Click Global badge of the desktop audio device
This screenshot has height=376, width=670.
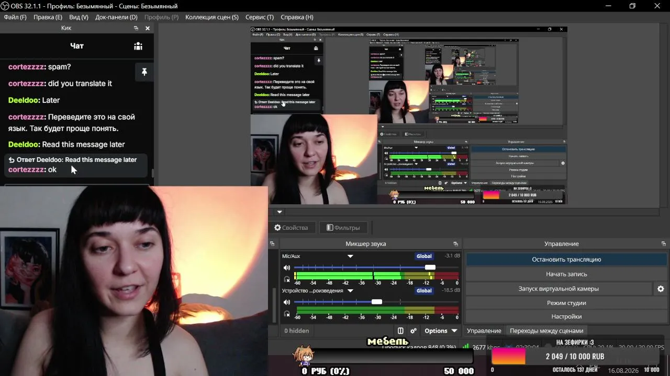pyautogui.click(x=424, y=291)
